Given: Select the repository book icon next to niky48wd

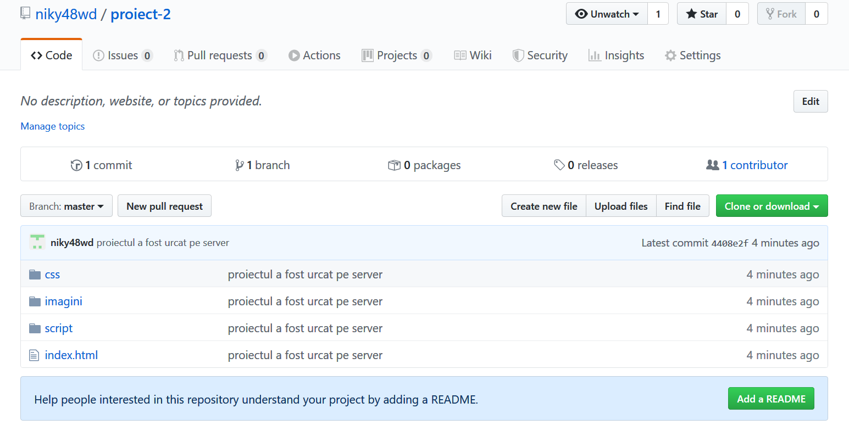Looking at the screenshot, I should [25, 13].
